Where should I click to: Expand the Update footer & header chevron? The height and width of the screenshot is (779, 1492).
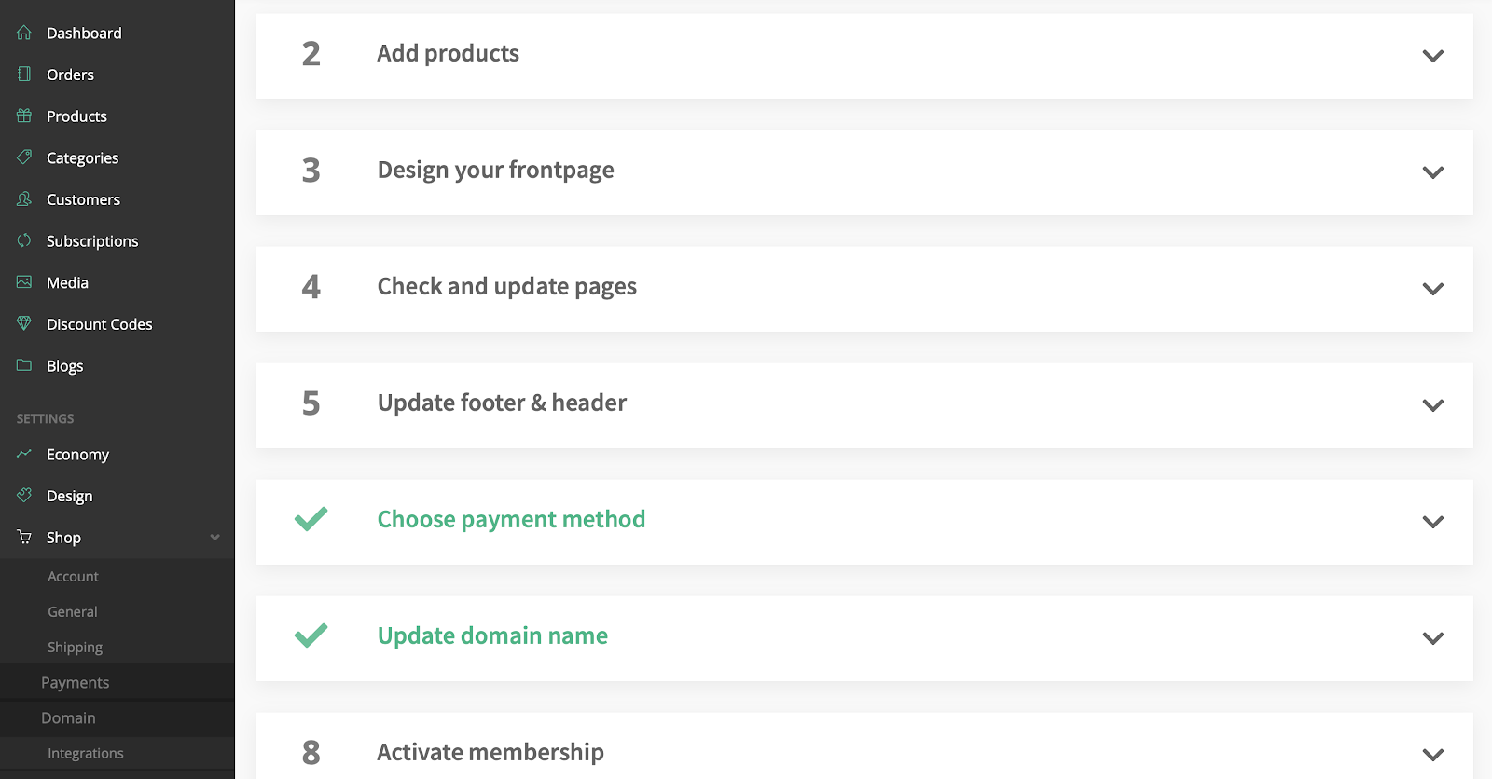point(1433,405)
